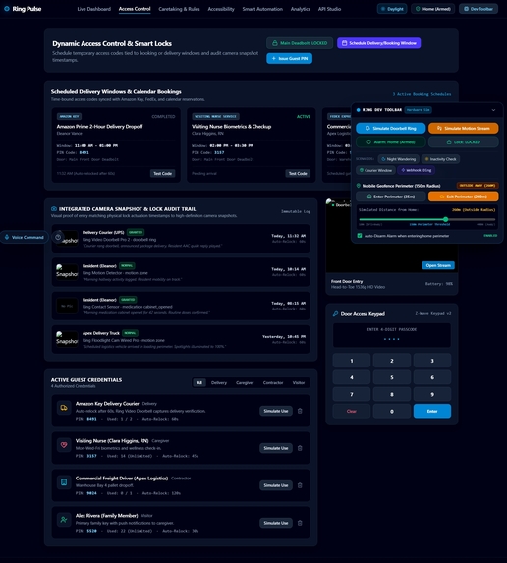Simulate Use for Alex Rivera credential
Viewport: 507px width, 563px height.
tap(276, 523)
